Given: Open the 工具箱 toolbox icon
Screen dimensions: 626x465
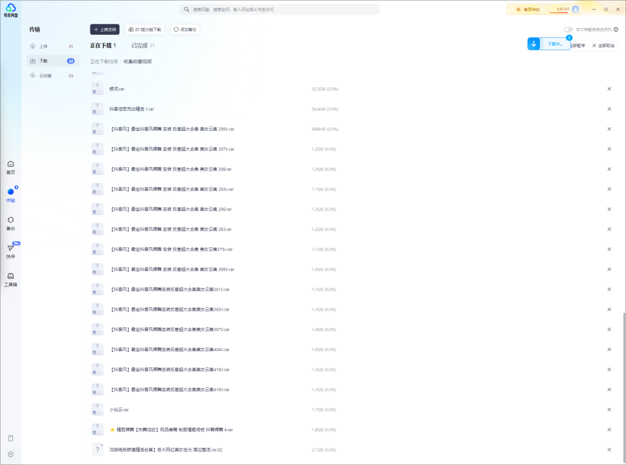Looking at the screenshot, I should [x=10, y=278].
